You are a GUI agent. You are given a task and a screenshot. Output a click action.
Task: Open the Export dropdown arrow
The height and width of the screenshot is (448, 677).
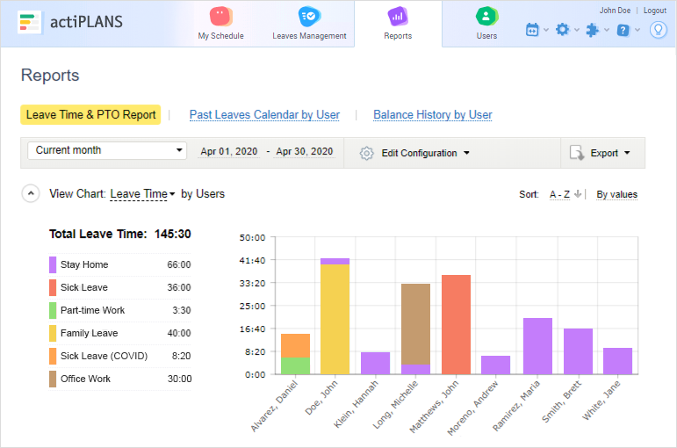[x=627, y=153]
